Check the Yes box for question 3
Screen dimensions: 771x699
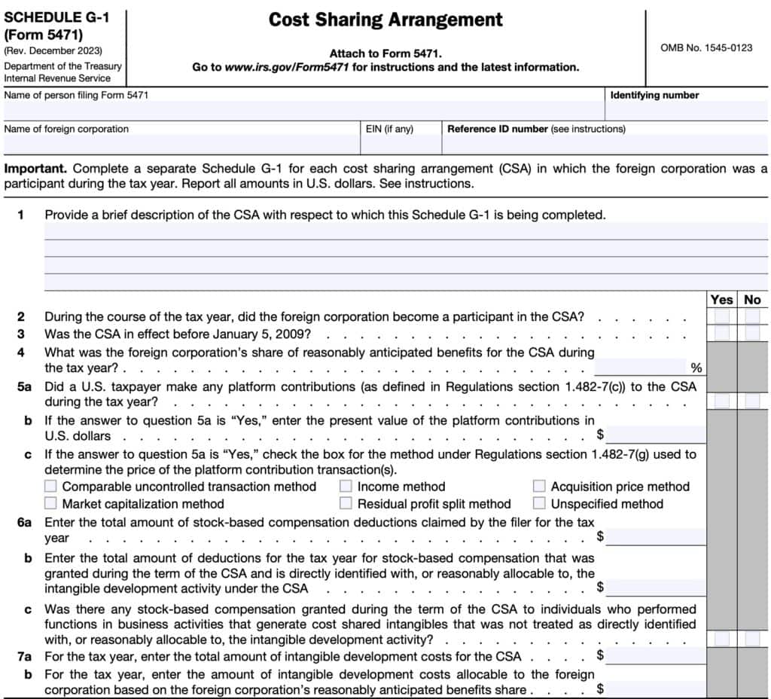tap(721, 332)
